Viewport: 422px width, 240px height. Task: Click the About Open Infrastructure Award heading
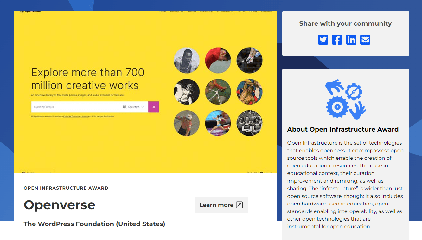coord(343,129)
